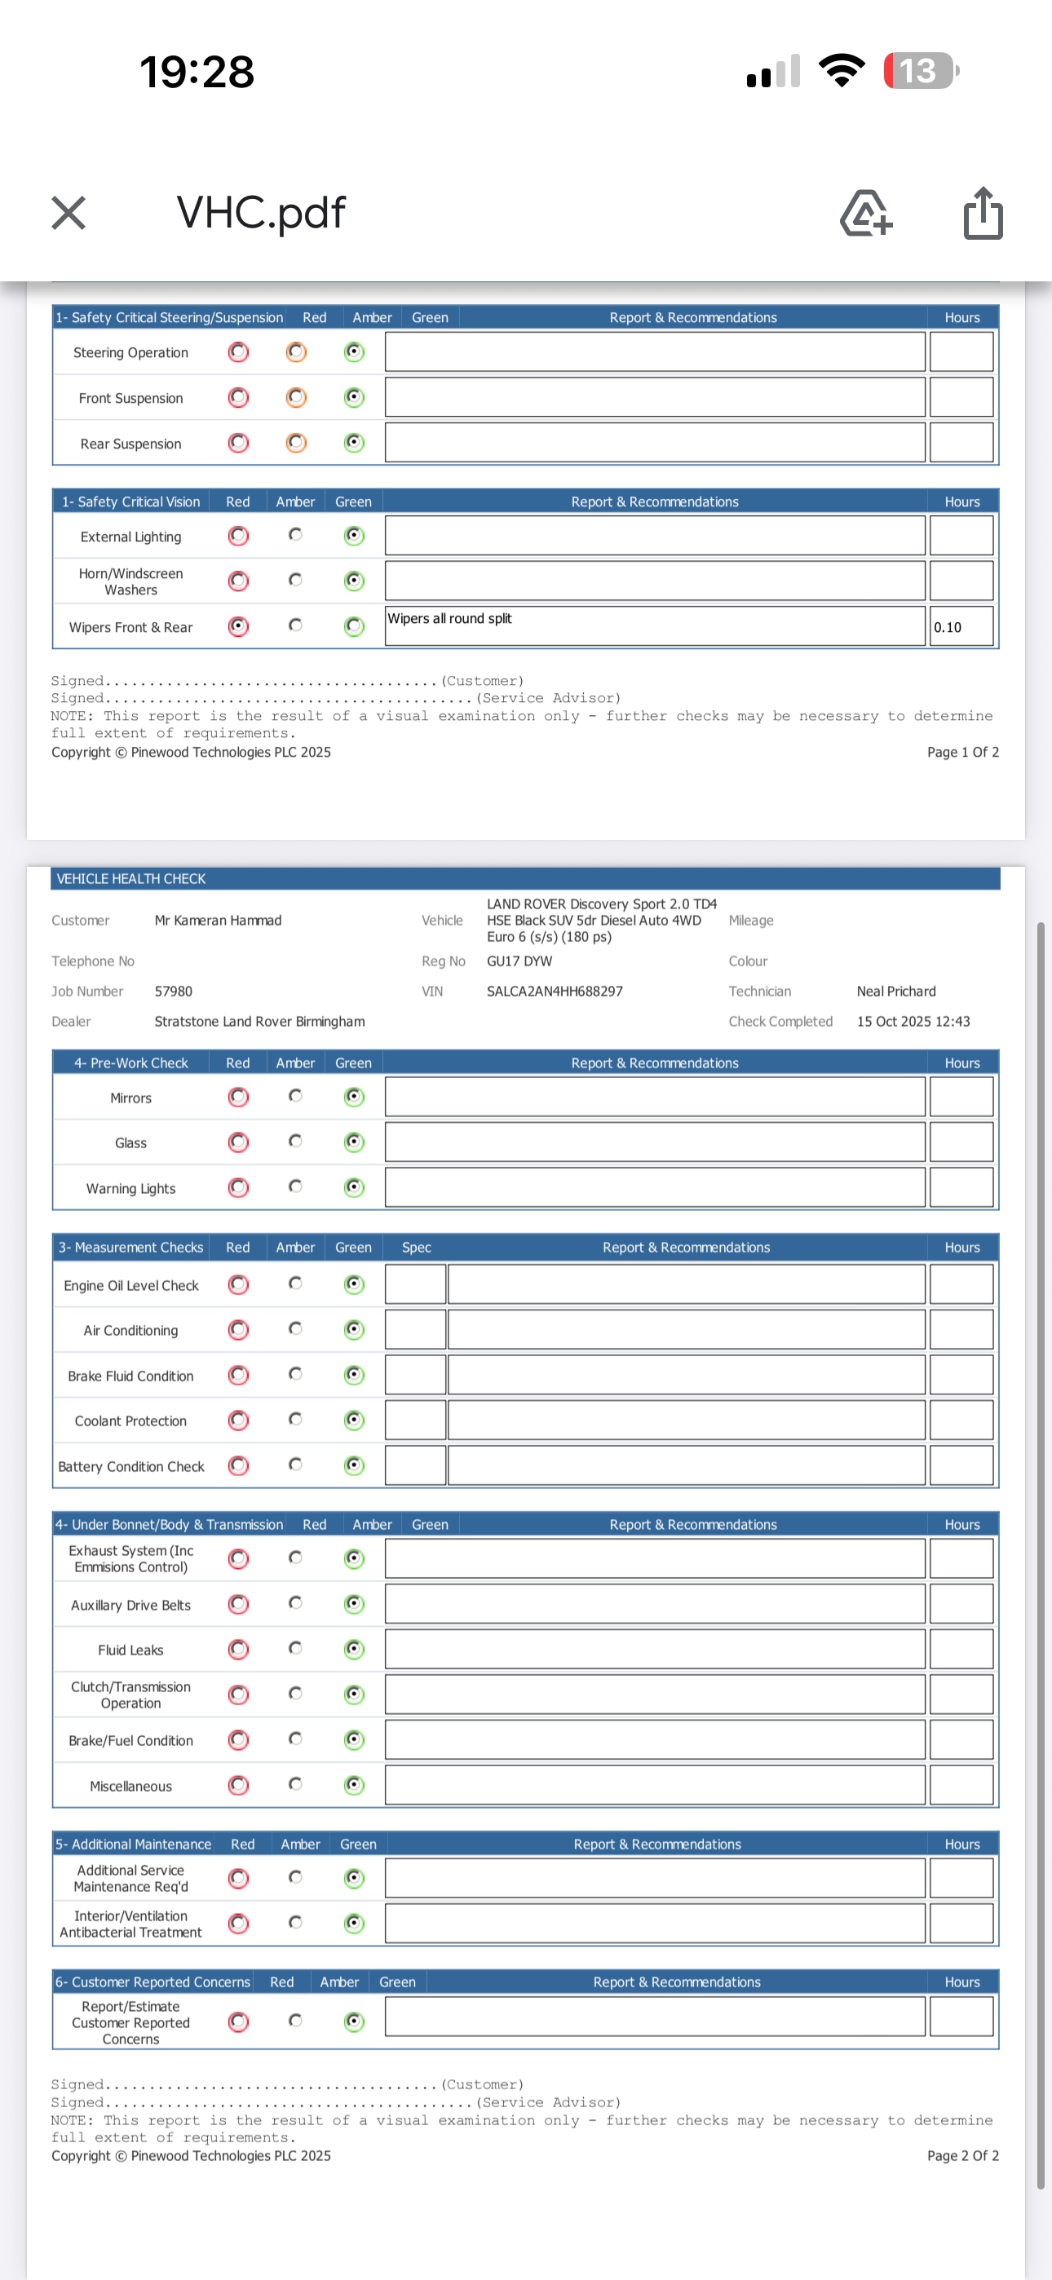The width and height of the screenshot is (1052, 2280).
Task: Click the Mirrors recommendations field
Action: pyautogui.click(x=654, y=1098)
